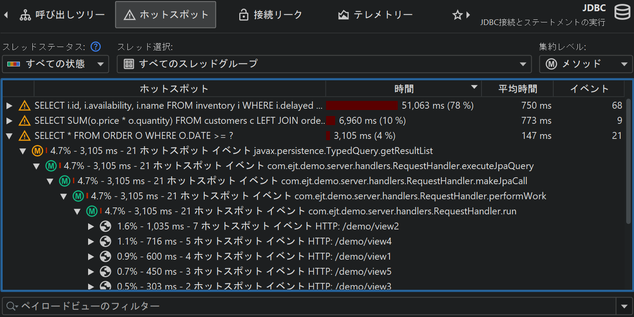Switch to the 呼び出しツリー tab
This screenshot has height=317, width=634.
(x=63, y=15)
